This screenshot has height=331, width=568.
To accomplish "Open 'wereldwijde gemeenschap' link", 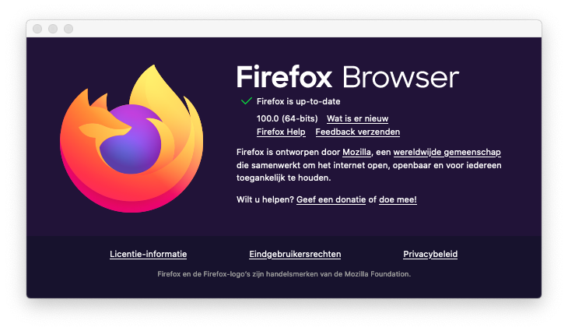I will [x=447, y=153].
